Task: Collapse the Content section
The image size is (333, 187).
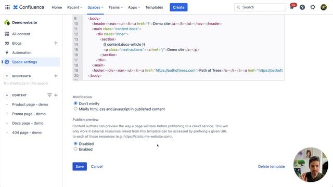Action: coord(7,95)
